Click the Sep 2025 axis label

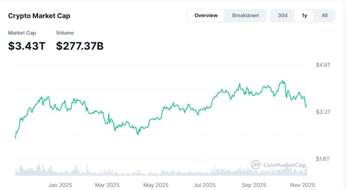(x=254, y=185)
